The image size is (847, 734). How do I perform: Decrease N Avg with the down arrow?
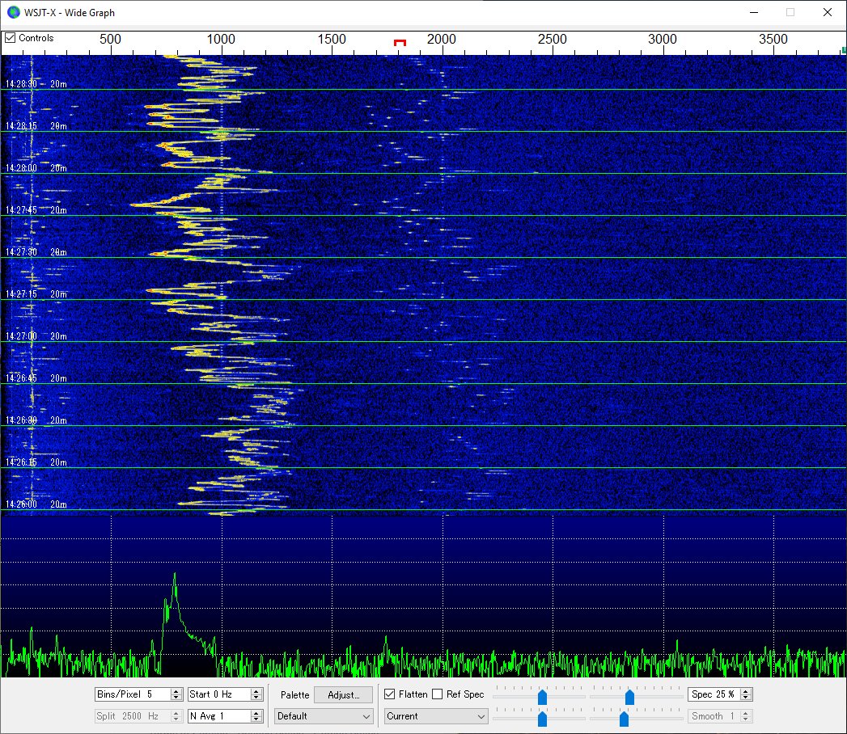coord(256,719)
